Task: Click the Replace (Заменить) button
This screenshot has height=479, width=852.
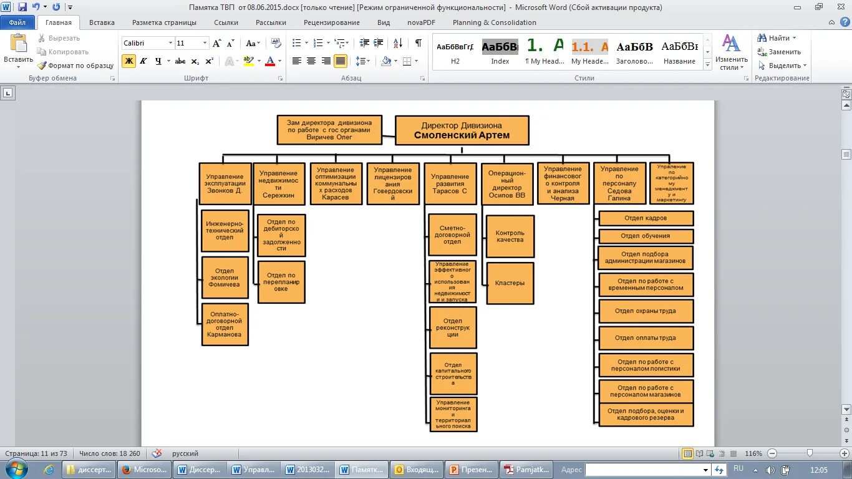Action: pyautogui.click(x=779, y=52)
